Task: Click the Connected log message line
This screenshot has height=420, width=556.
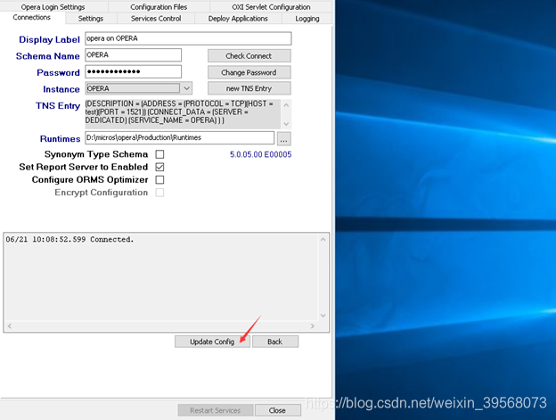Action: (x=69, y=240)
